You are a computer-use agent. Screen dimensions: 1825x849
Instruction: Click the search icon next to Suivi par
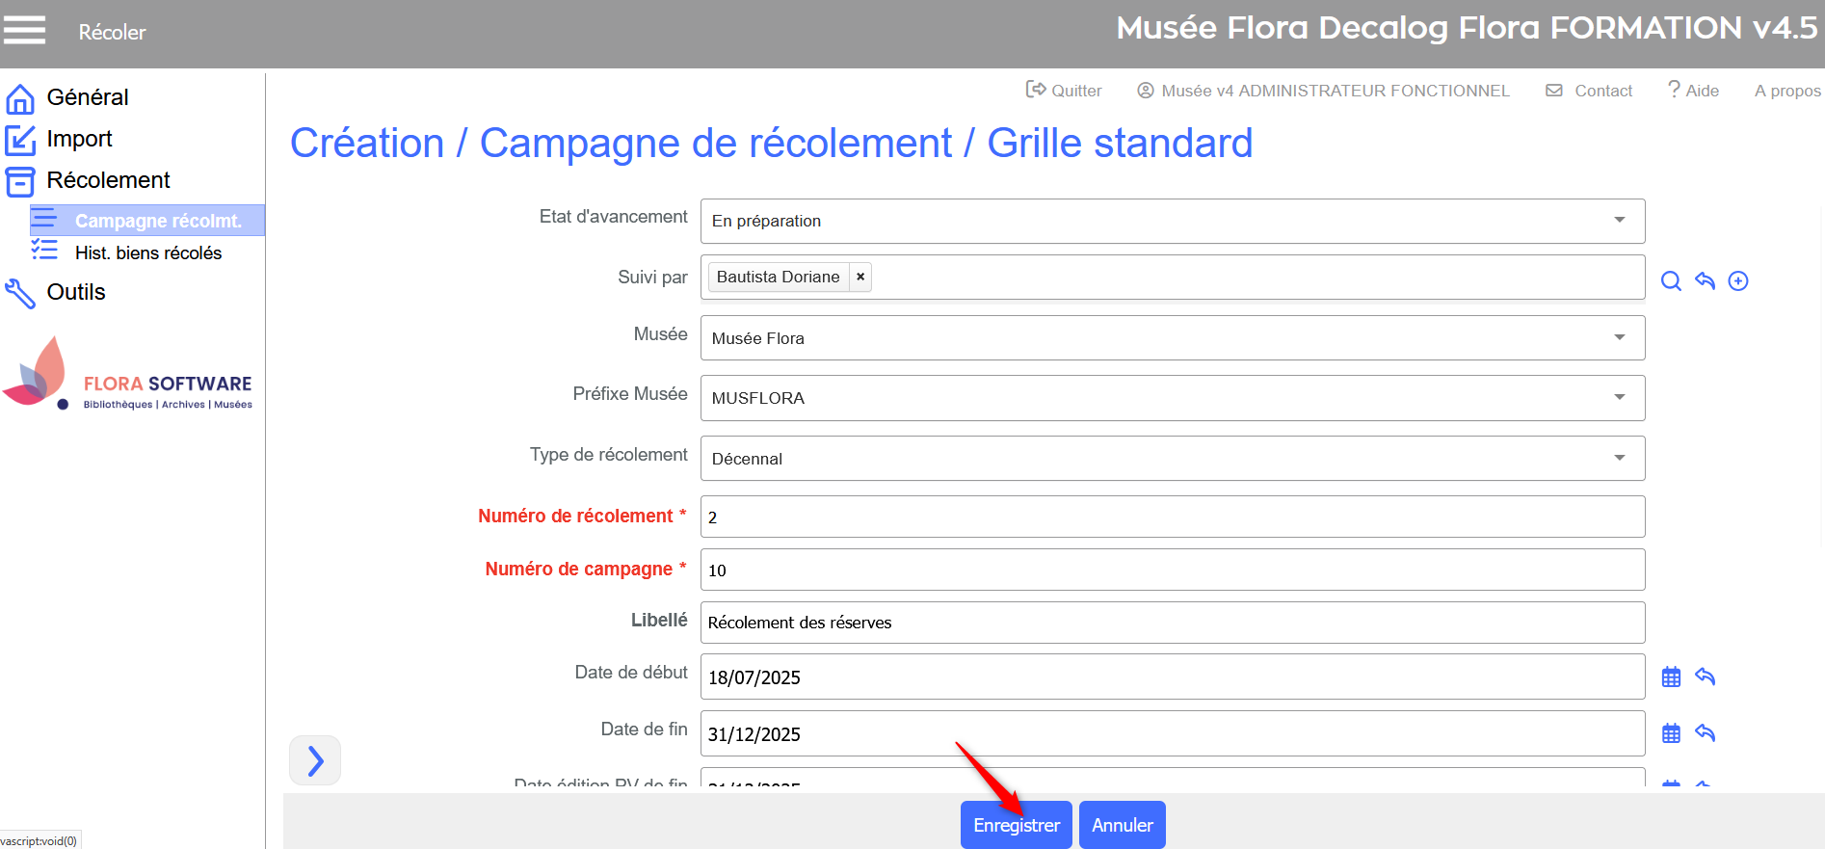(1671, 280)
